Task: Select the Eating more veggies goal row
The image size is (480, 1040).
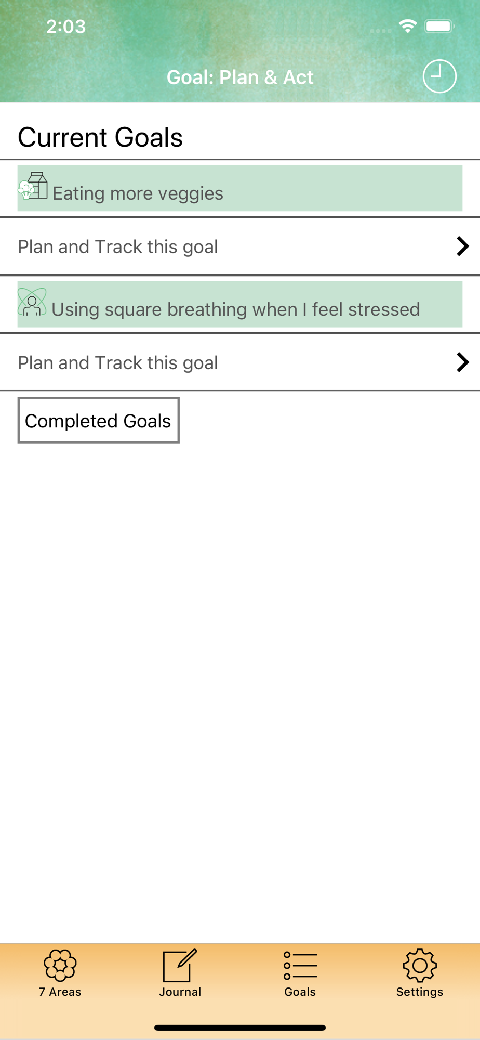Action: point(240,188)
